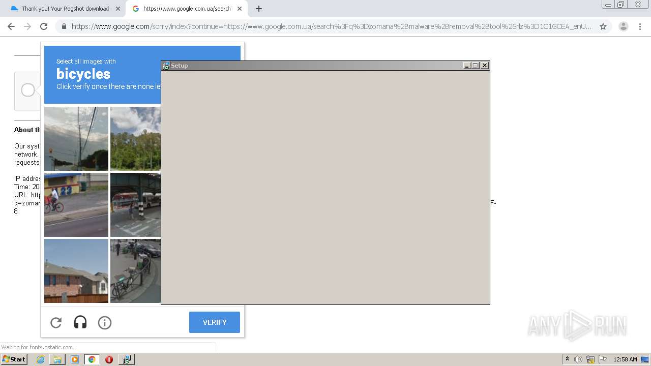Launch Internet Explorer from taskbar
Viewport: 651px width, 366px height.
(40, 359)
